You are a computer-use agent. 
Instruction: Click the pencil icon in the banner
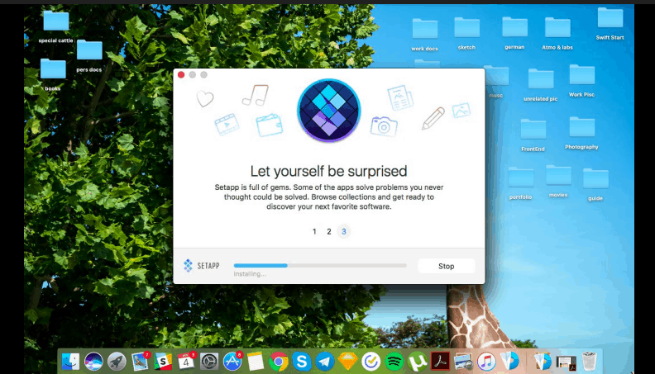coord(432,119)
